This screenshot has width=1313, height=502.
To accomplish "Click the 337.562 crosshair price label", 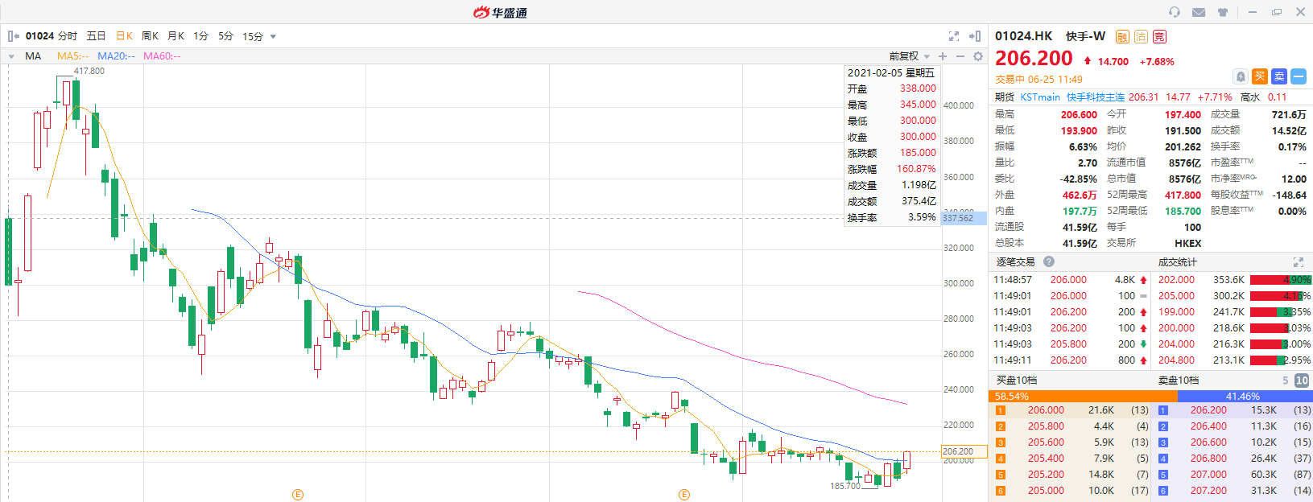I will coord(964,218).
